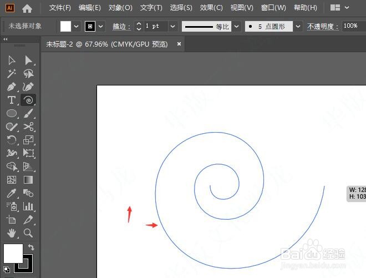366x278 pixels.
Task: Select the Eyedropper tool
Action: [12, 193]
